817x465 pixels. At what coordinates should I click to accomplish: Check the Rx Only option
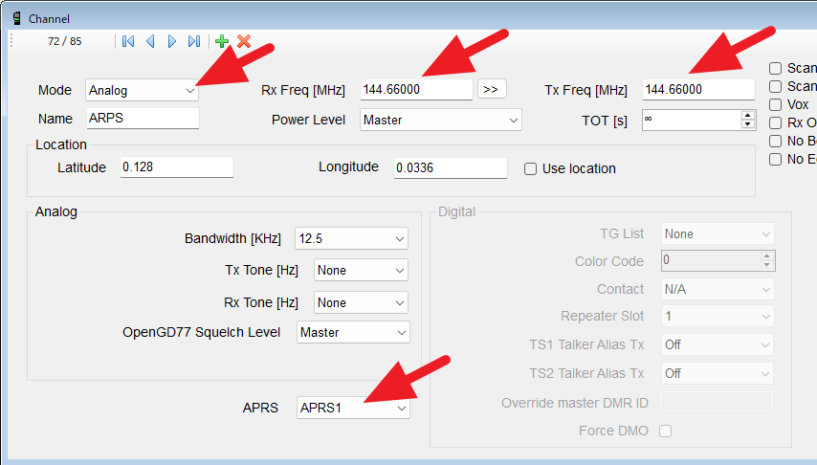[776, 122]
